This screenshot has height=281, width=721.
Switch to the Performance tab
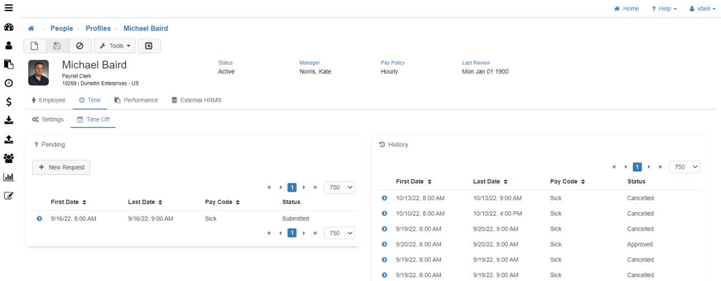tap(136, 100)
